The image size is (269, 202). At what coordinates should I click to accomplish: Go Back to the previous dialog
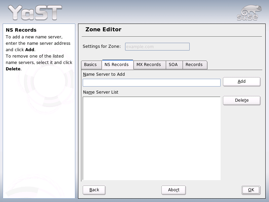(x=94, y=190)
